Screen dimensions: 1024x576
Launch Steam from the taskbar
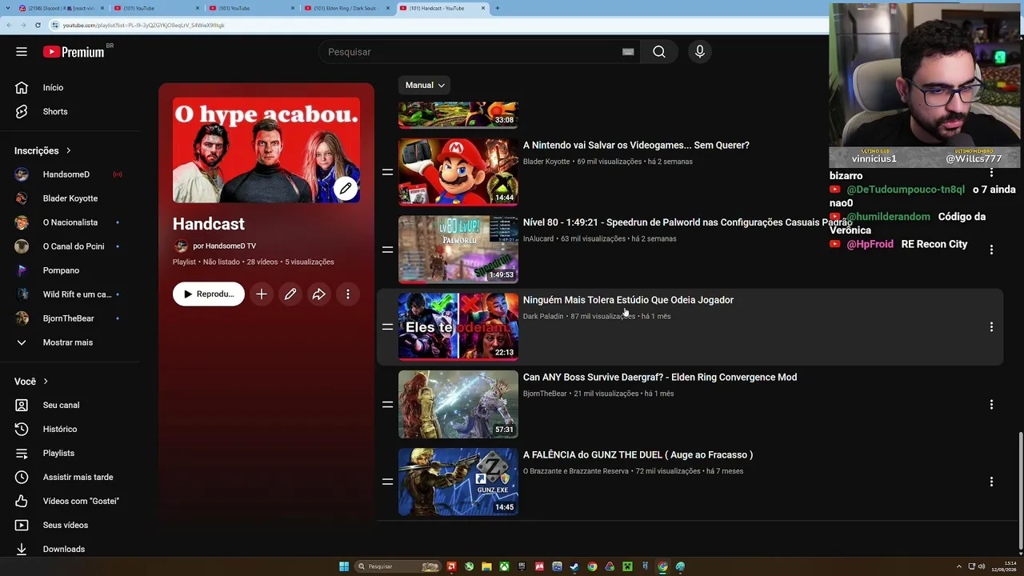[x=574, y=566]
